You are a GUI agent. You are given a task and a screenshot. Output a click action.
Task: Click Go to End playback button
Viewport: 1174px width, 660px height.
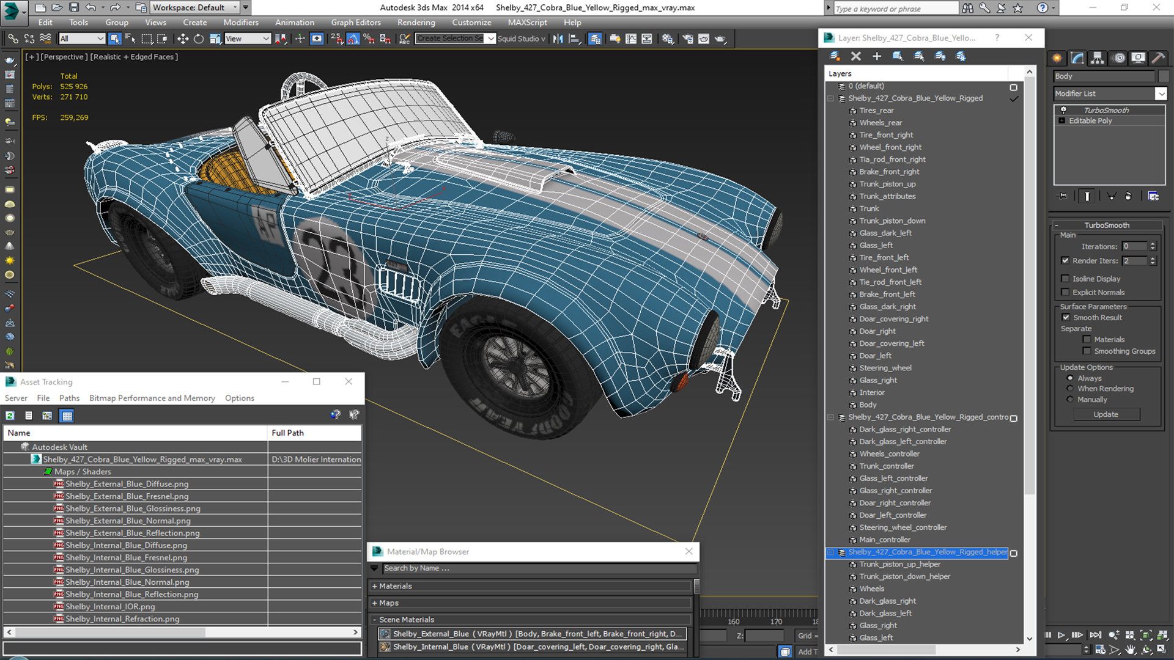coord(1096,636)
